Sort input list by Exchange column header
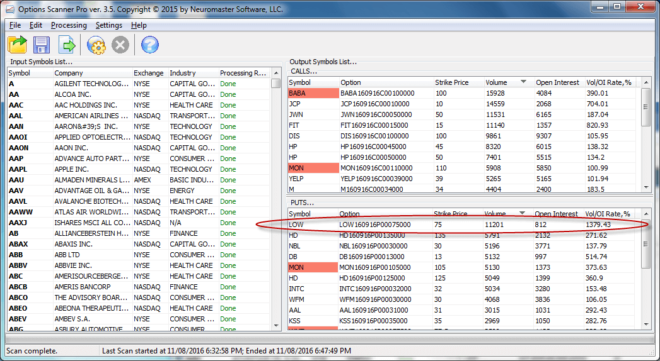The width and height of the screenshot is (660, 361). pyautogui.click(x=150, y=73)
